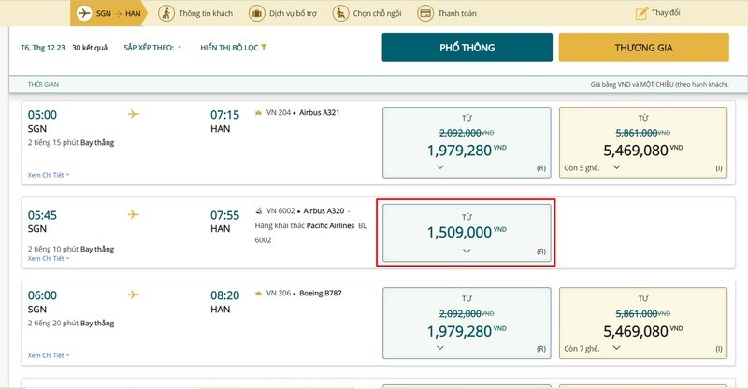The height and width of the screenshot is (389, 748).
Task: Click the Pacific Airlines logo on VN 6002
Action: (259, 211)
